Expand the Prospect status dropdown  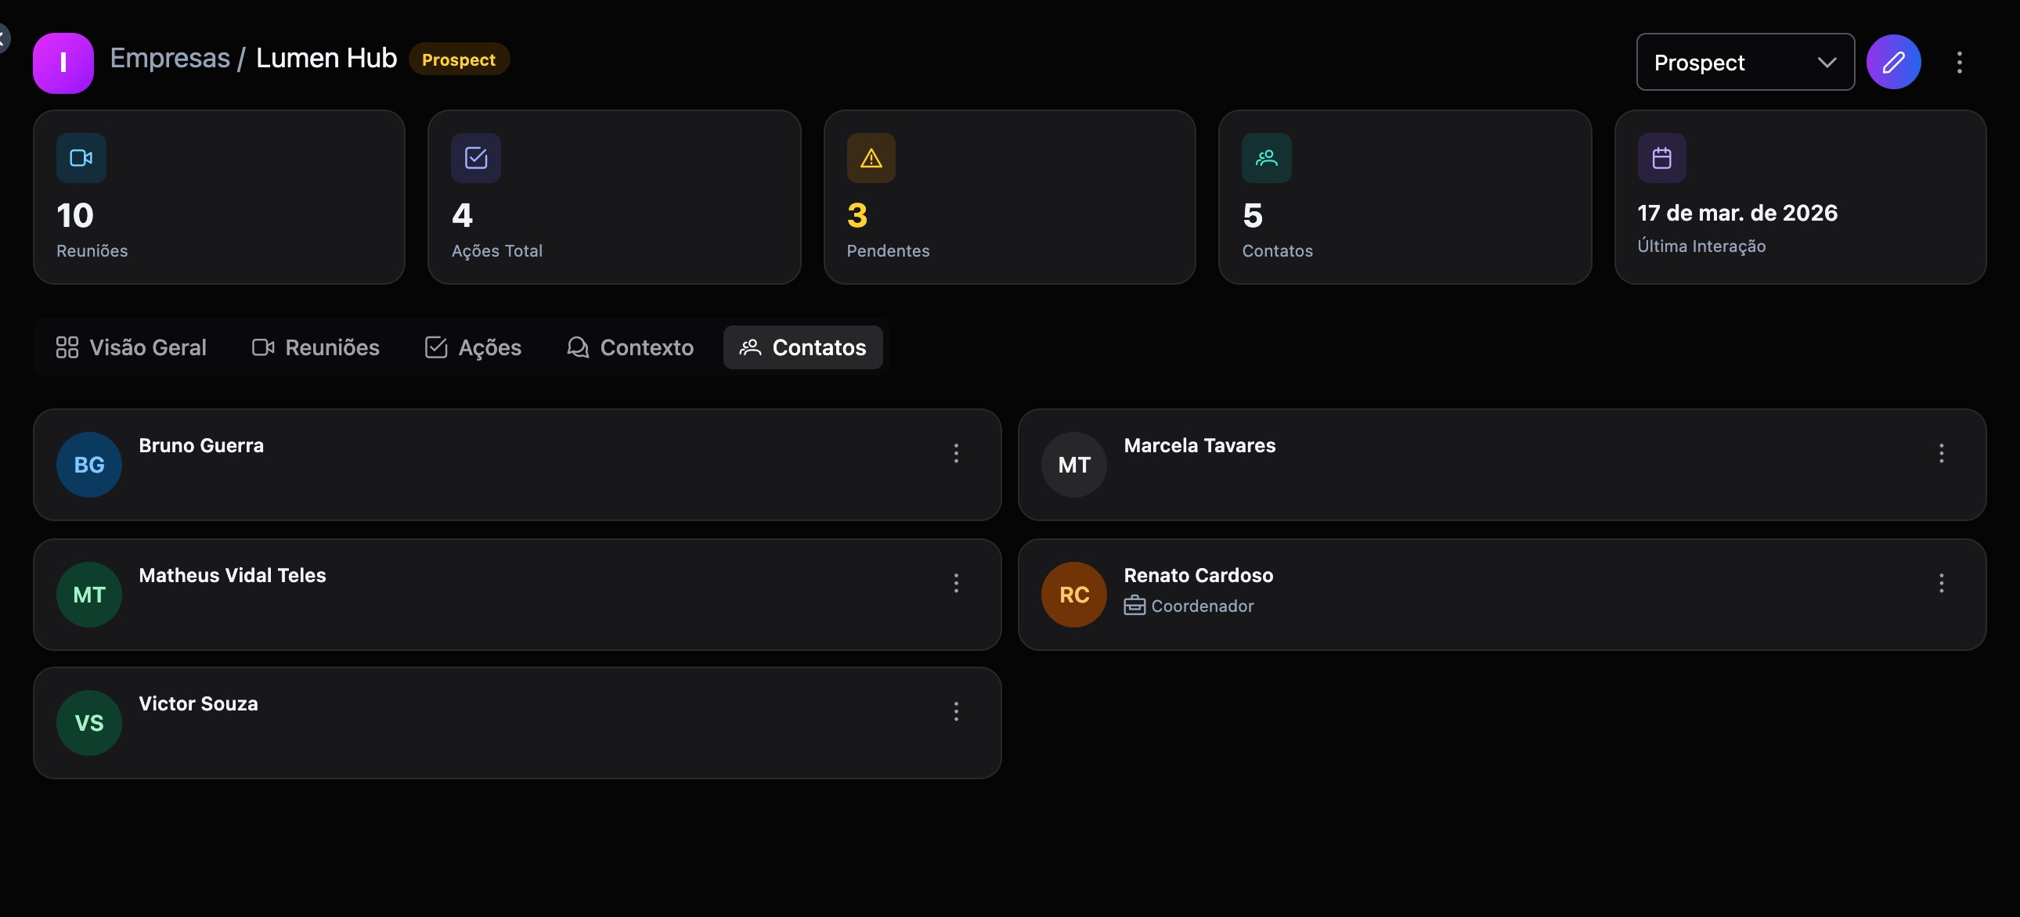pyautogui.click(x=1744, y=62)
